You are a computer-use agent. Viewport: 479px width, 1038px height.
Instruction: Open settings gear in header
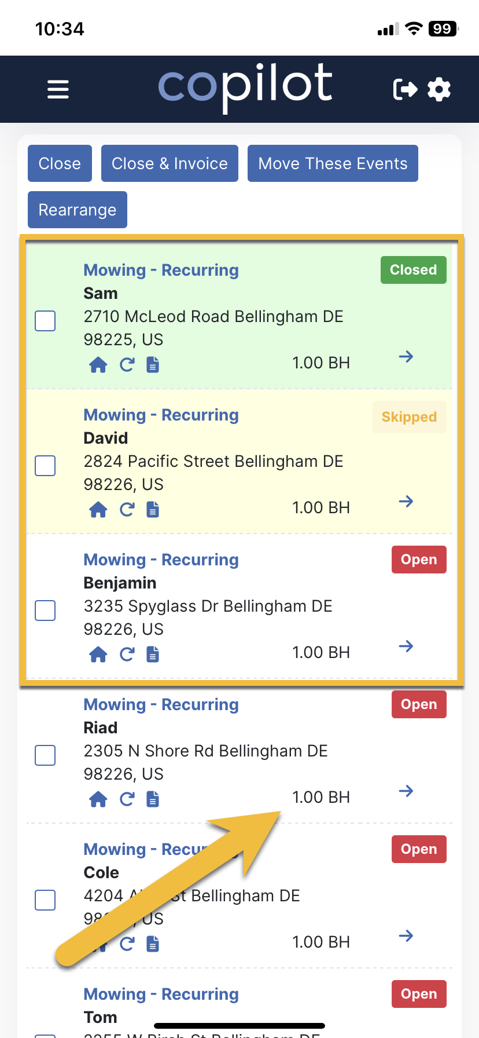point(439,89)
